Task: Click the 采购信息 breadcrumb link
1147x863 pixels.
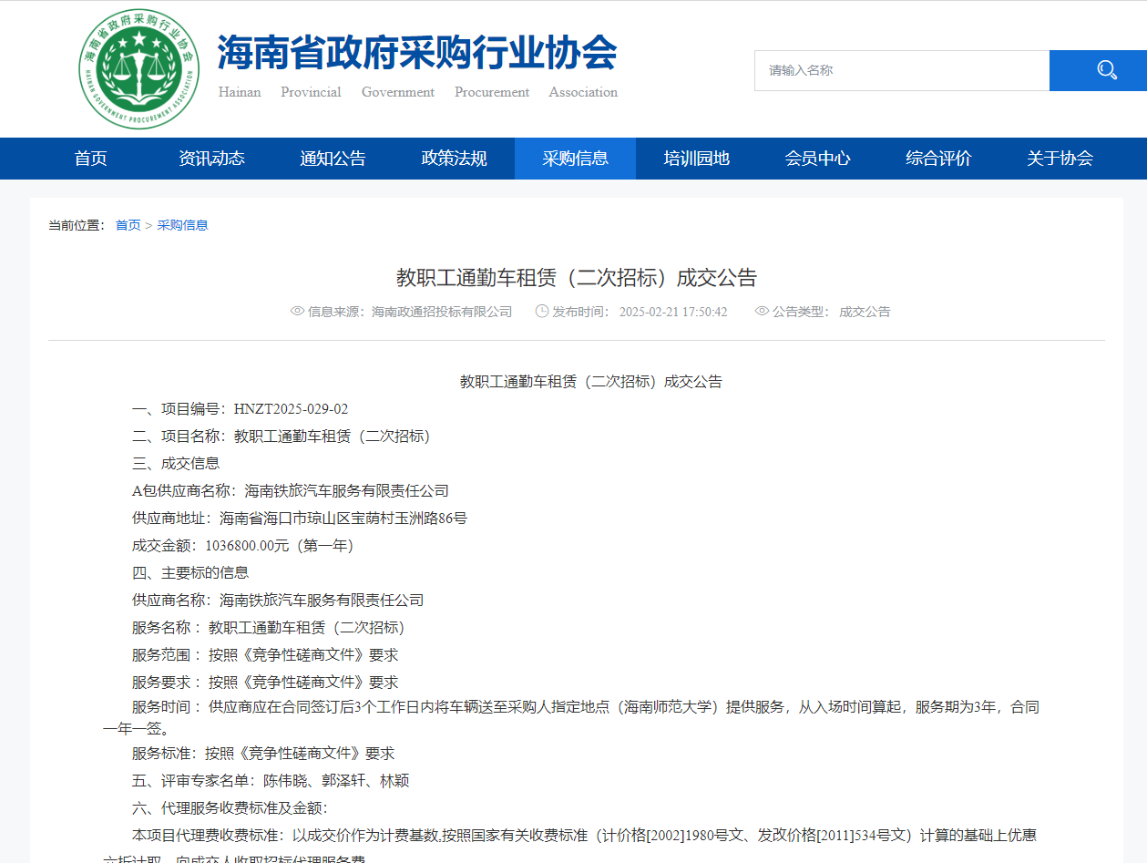Action: (x=182, y=225)
